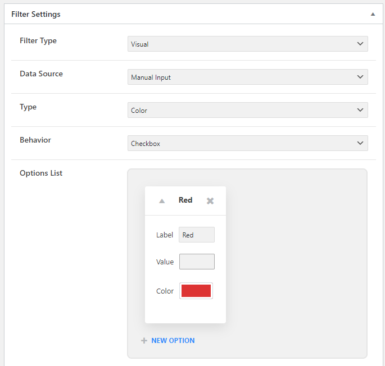Viewport: 385px width, 366px height.
Task: Click the Filter Type field label
Action: [x=38, y=41]
